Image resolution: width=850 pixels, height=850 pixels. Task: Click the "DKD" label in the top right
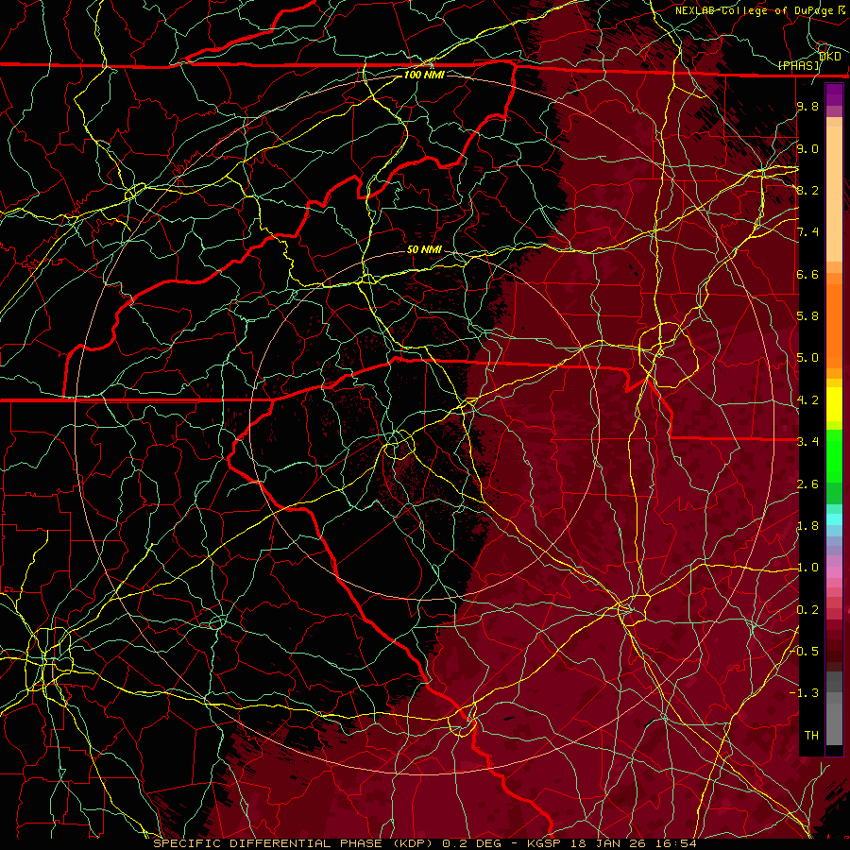point(829,56)
